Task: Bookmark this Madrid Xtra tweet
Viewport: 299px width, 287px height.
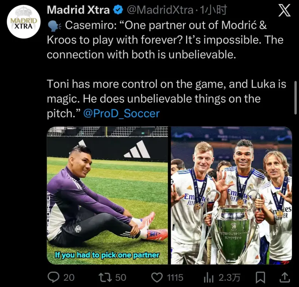Action: (x=260, y=278)
